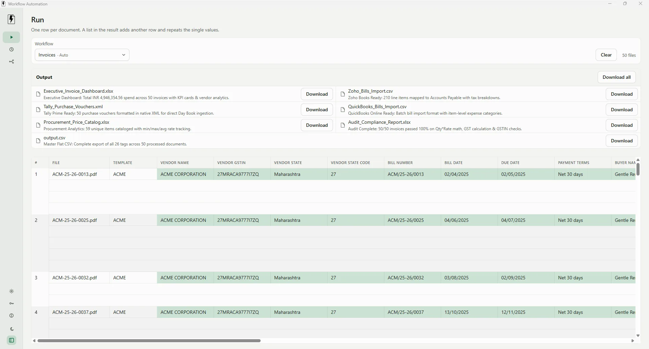Toggle dark mode with the moon icon
The width and height of the screenshot is (649, 349).
click(11, 329)
